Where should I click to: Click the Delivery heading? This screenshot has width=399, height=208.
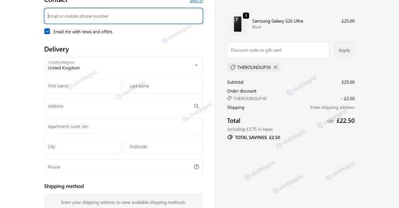coord(56,49)
